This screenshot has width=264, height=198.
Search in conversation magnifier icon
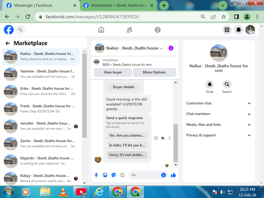click(x=227, y=84)
